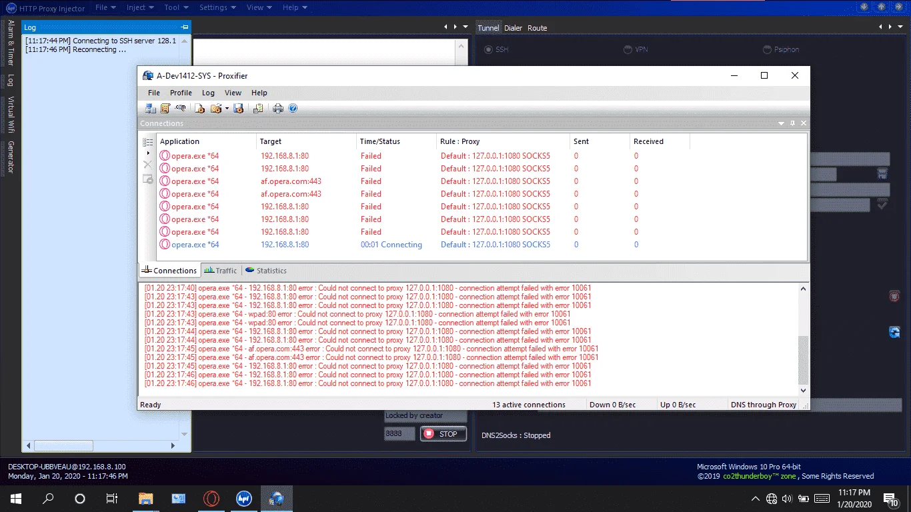Pin the Proxifier Connections pane
911x512 pixels.
point(793,123)
